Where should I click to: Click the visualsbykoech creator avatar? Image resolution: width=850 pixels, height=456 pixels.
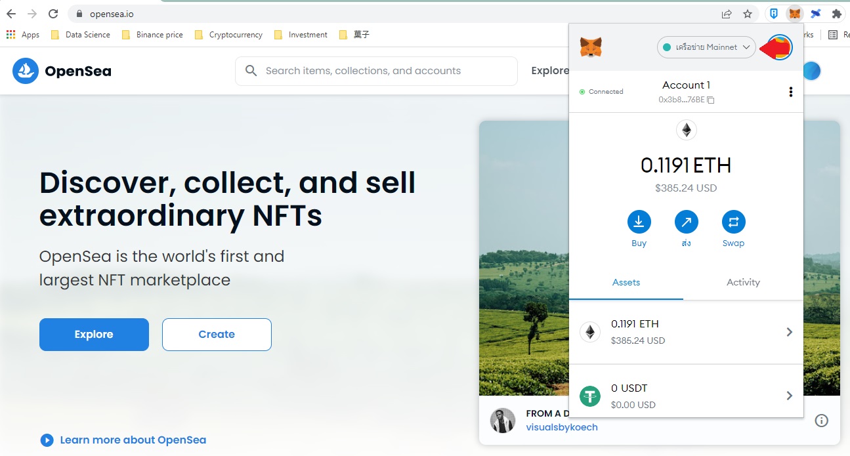point(503,421)
